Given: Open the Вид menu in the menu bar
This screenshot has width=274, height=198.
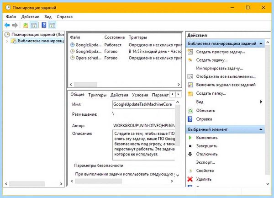Looking at the screenshot, I should point(47,17).
